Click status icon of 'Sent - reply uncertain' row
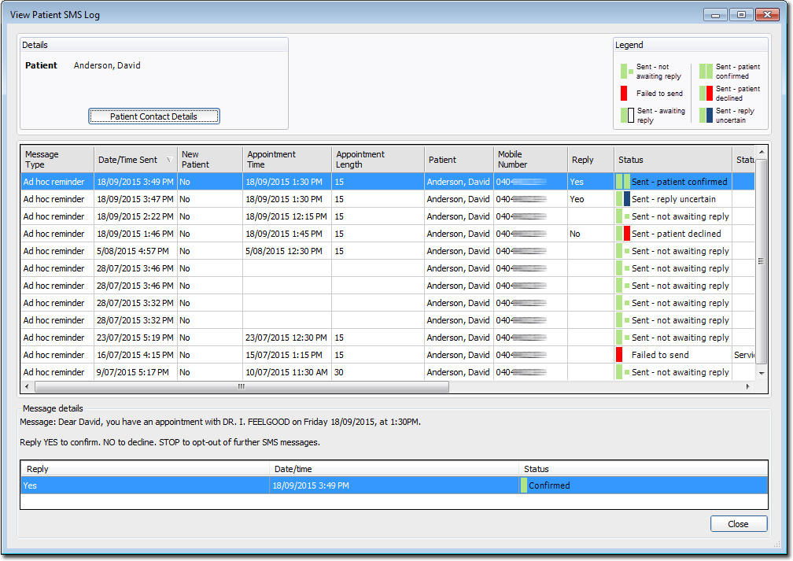This screenshot has width=793, height=561. [623, 199]
